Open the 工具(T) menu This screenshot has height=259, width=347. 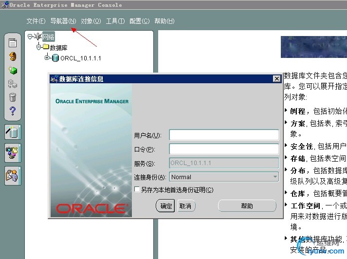point(115,21)
